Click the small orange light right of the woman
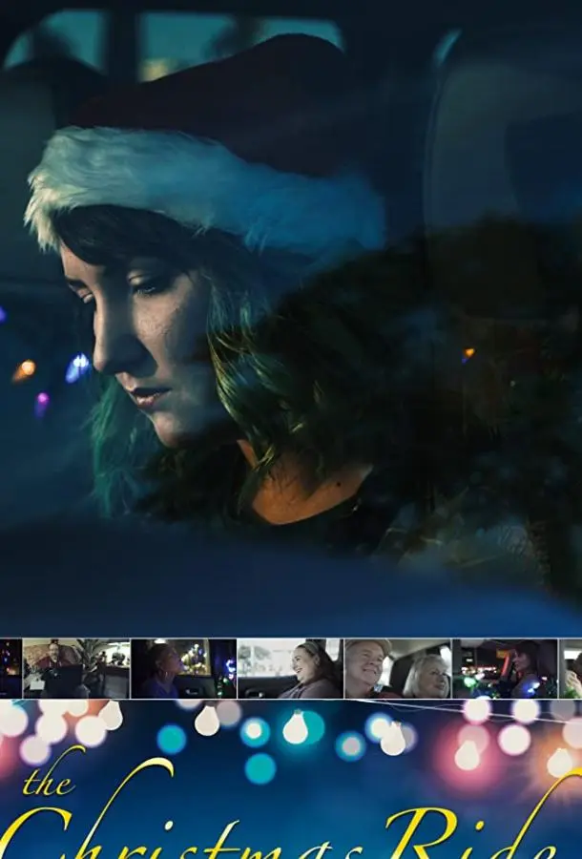Viewport: 582px width, 859px height. click(x=468, y=354)
